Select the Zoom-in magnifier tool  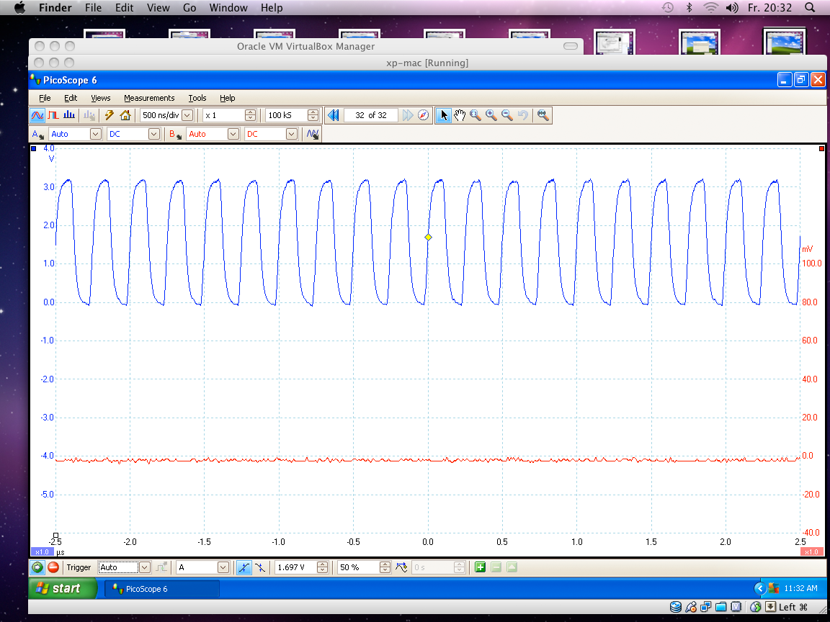tap(489, 114)
